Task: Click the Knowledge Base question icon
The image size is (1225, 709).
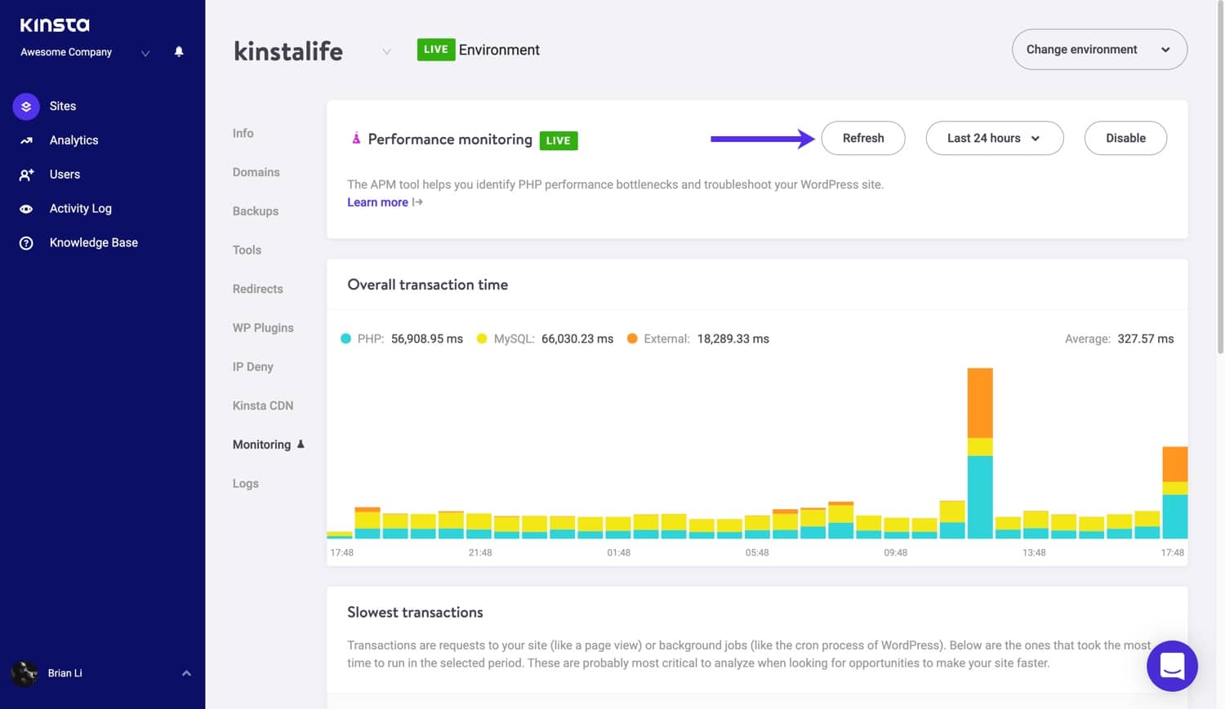Action: 26,243
